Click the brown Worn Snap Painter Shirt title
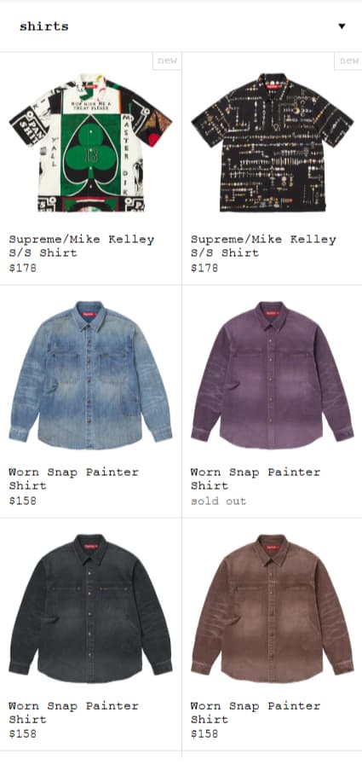Screen dimensions: 362x765 [x=256, y=712]
